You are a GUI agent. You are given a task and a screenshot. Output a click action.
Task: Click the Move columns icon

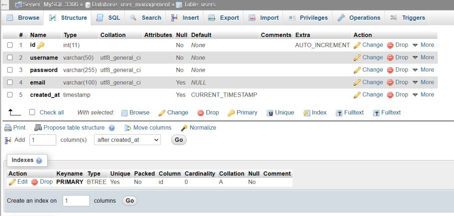128,128
